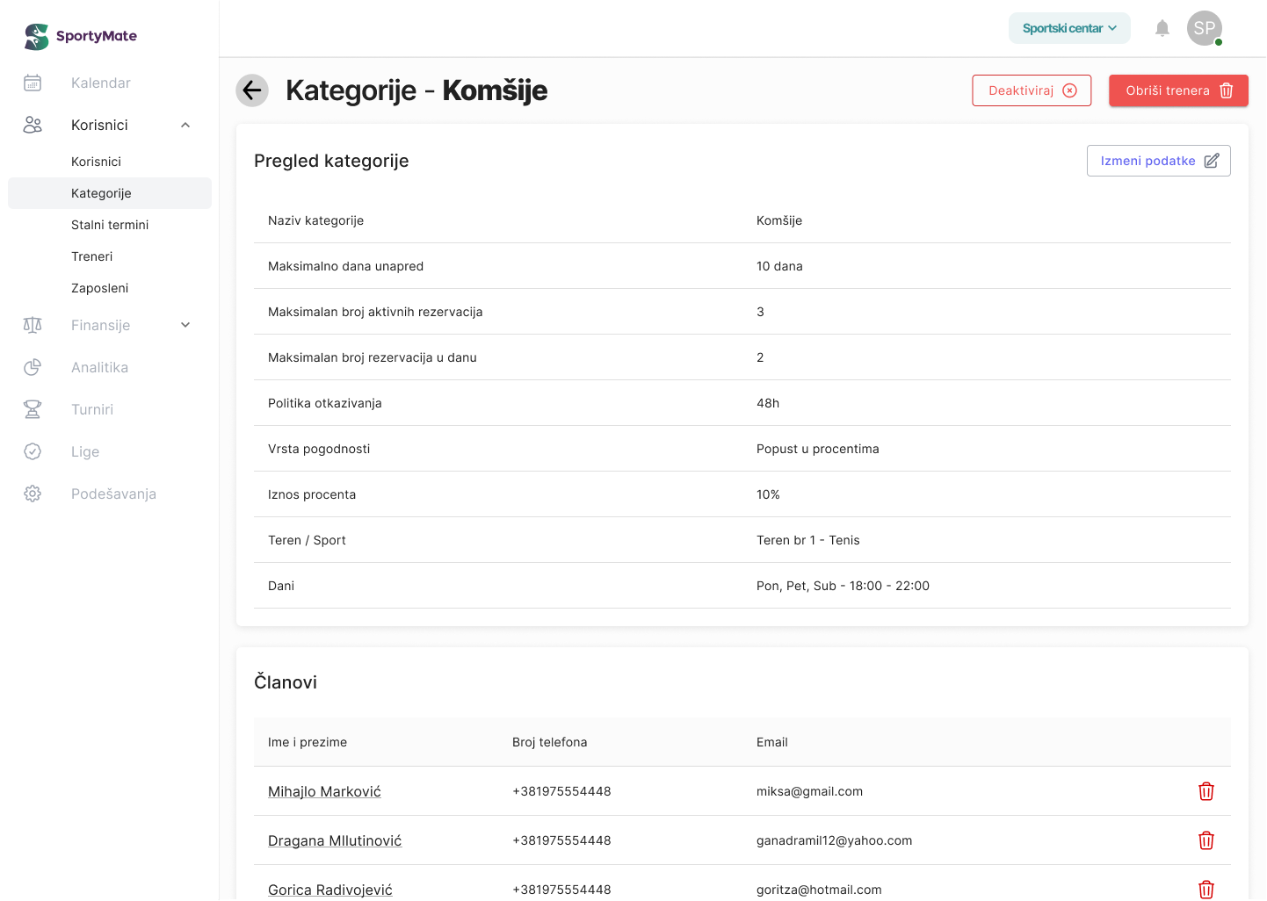Open the Sportski centar dropdown
Viewport: 1267px width, 901px height.
pos(1069,28)
